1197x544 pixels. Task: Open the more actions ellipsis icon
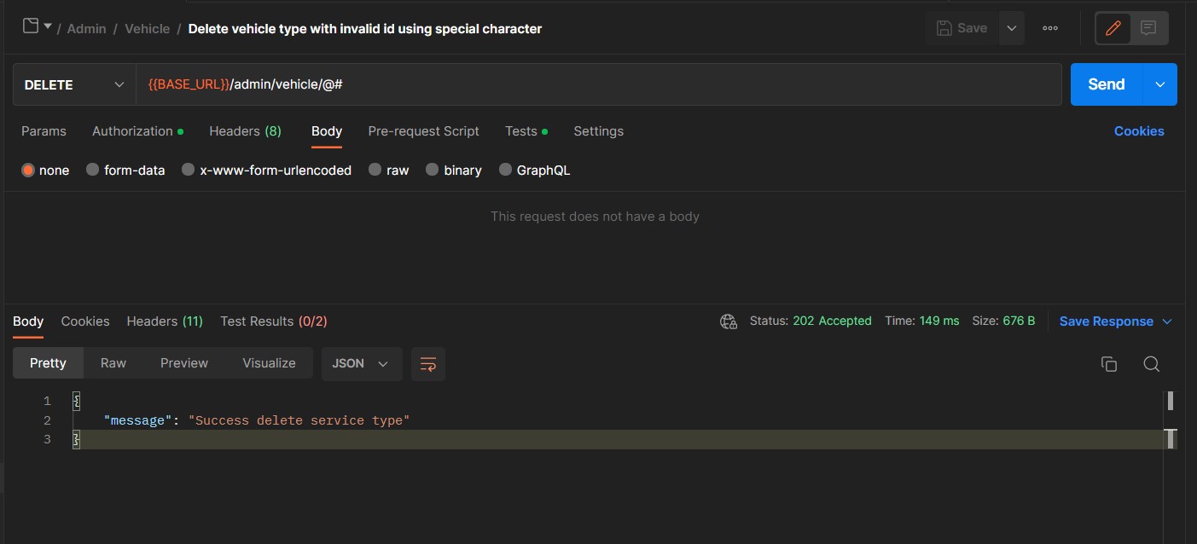tap(1049, 28)
